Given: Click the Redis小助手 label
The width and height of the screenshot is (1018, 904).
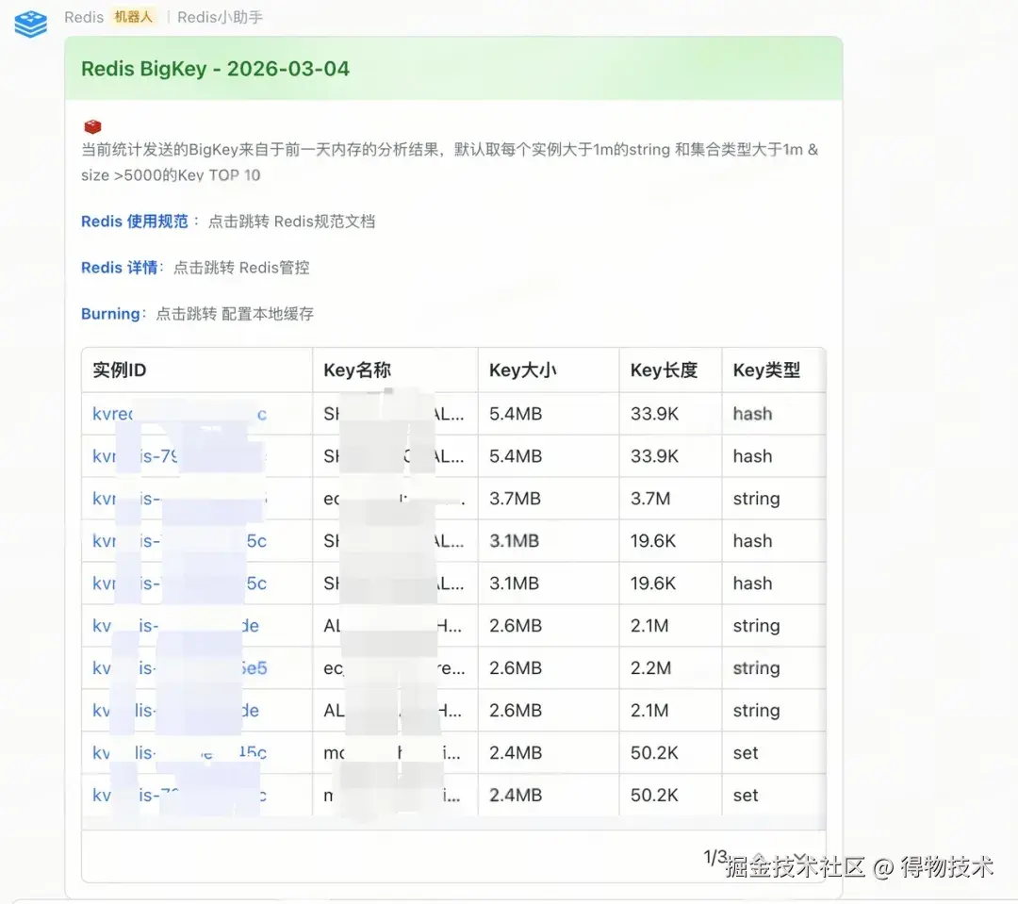Looking at the screenshot, I should click(x=220, y=18).
